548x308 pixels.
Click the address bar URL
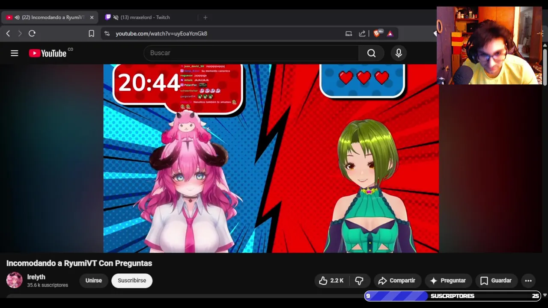161,33
